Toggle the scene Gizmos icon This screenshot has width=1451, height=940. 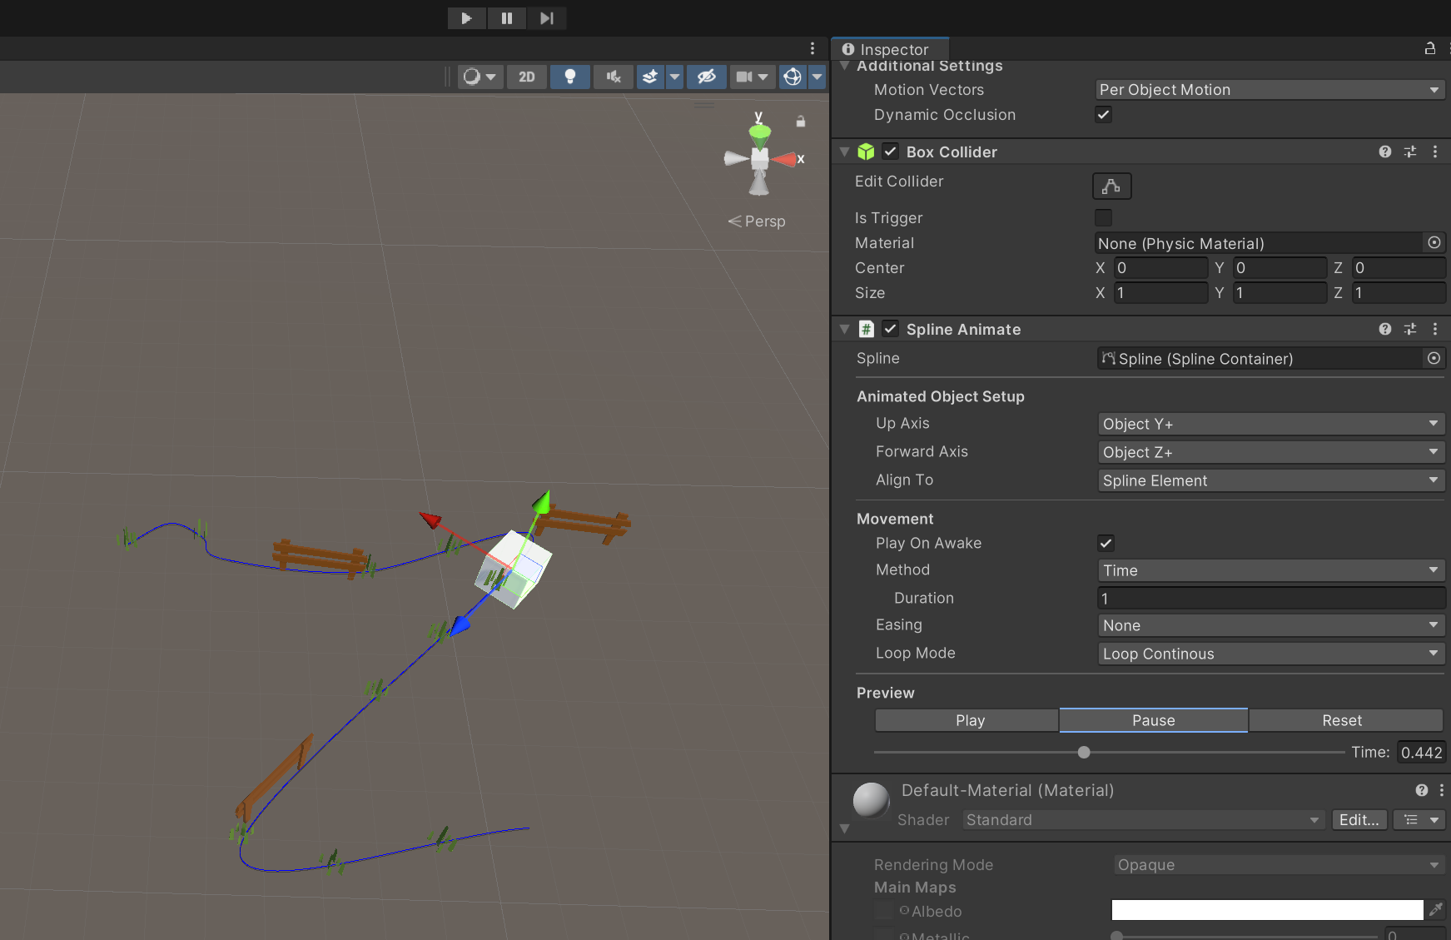(793, 77)
